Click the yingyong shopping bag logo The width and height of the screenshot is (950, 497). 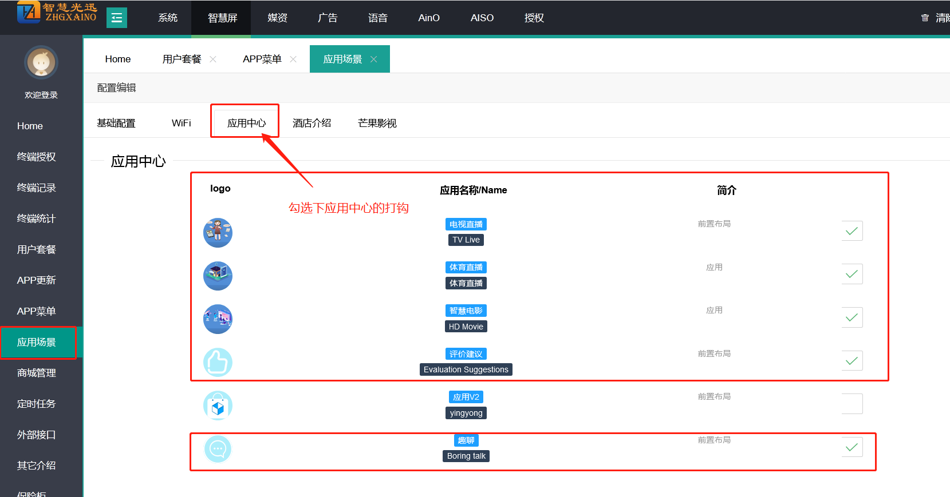[218, 405]
